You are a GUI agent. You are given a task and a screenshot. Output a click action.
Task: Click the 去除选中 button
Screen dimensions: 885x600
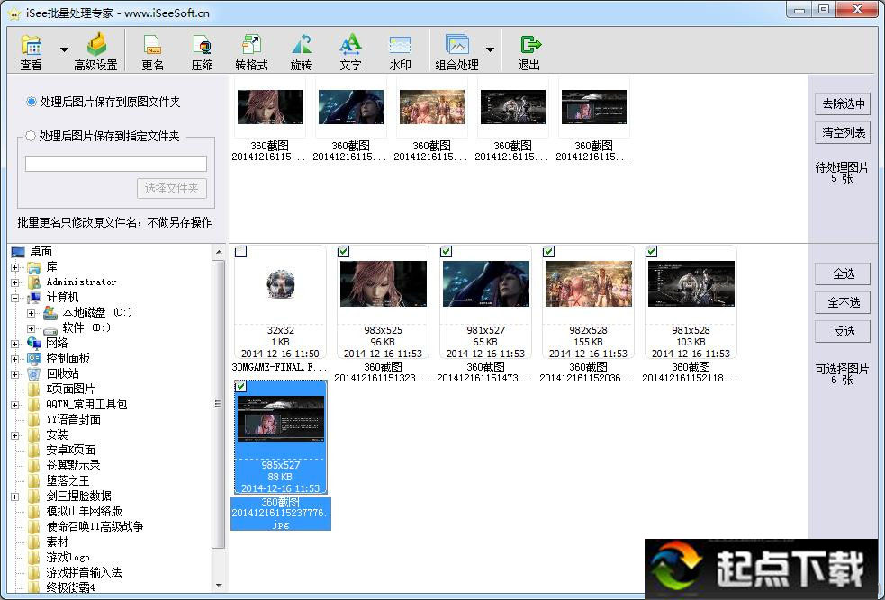844,103
